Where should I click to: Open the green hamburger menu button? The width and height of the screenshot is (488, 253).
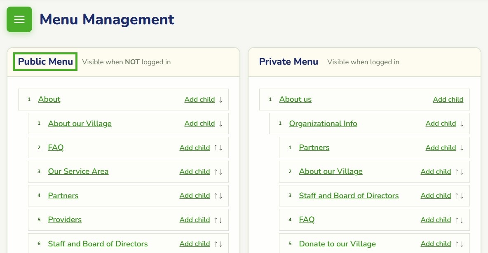(x=19, y=19)
